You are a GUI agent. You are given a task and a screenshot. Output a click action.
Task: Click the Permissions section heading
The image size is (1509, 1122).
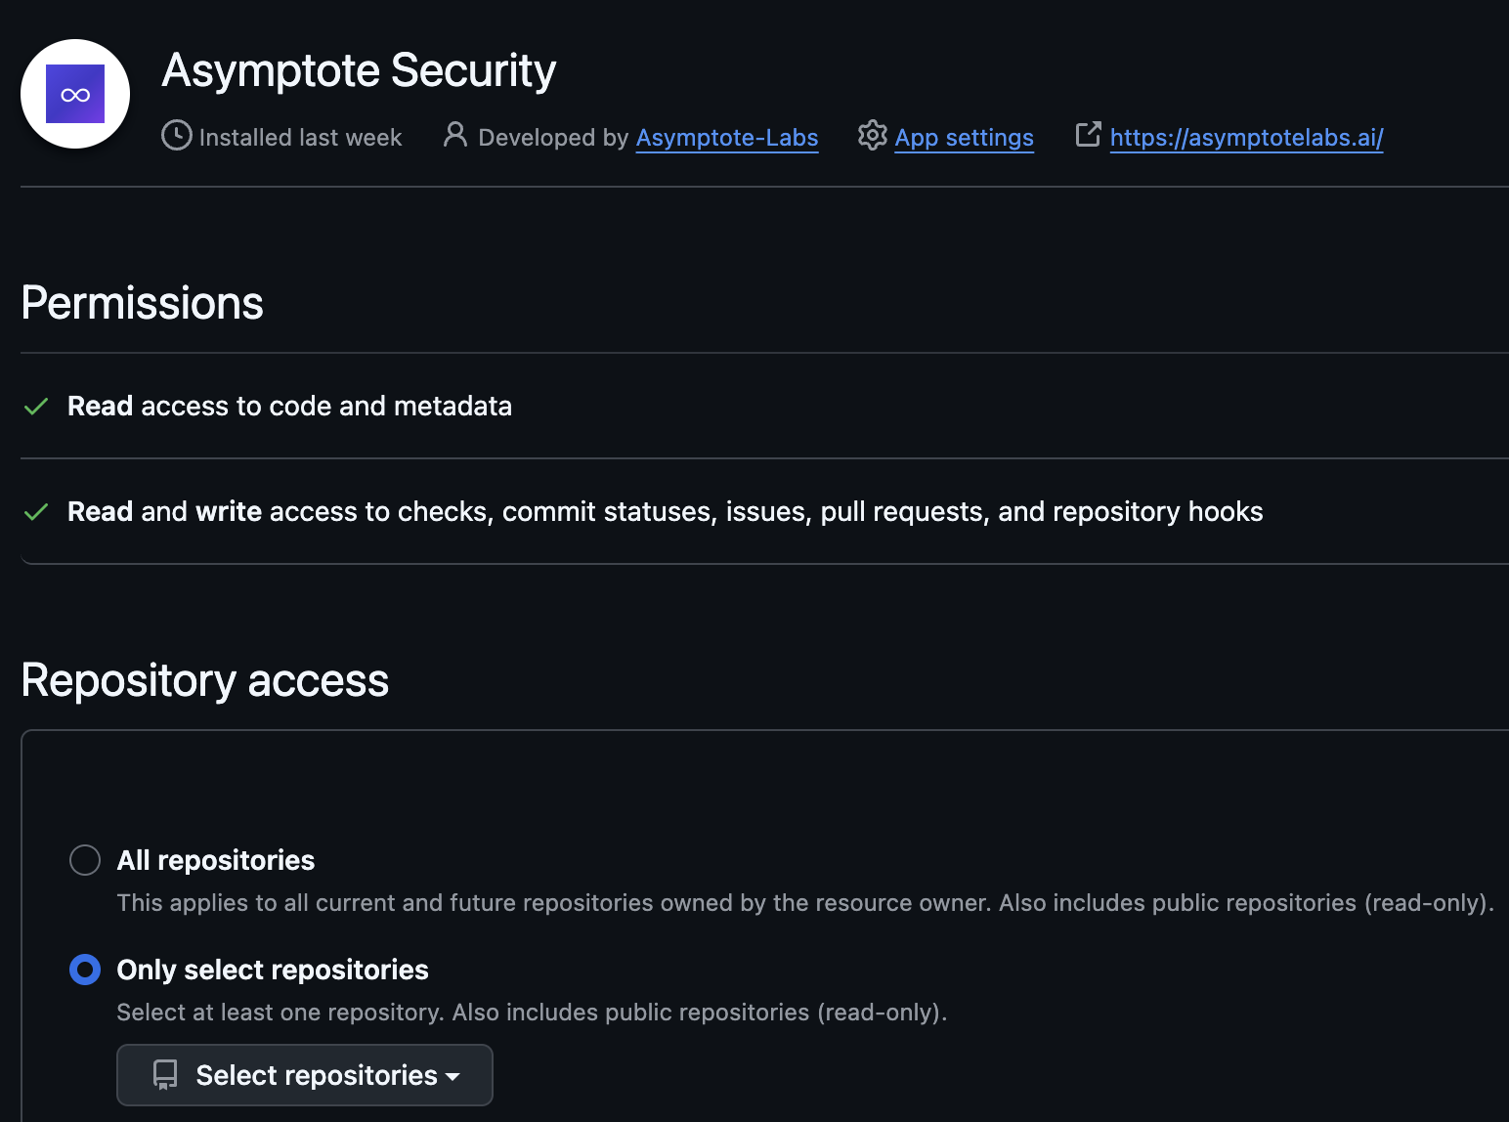click(x=143, y=303)
